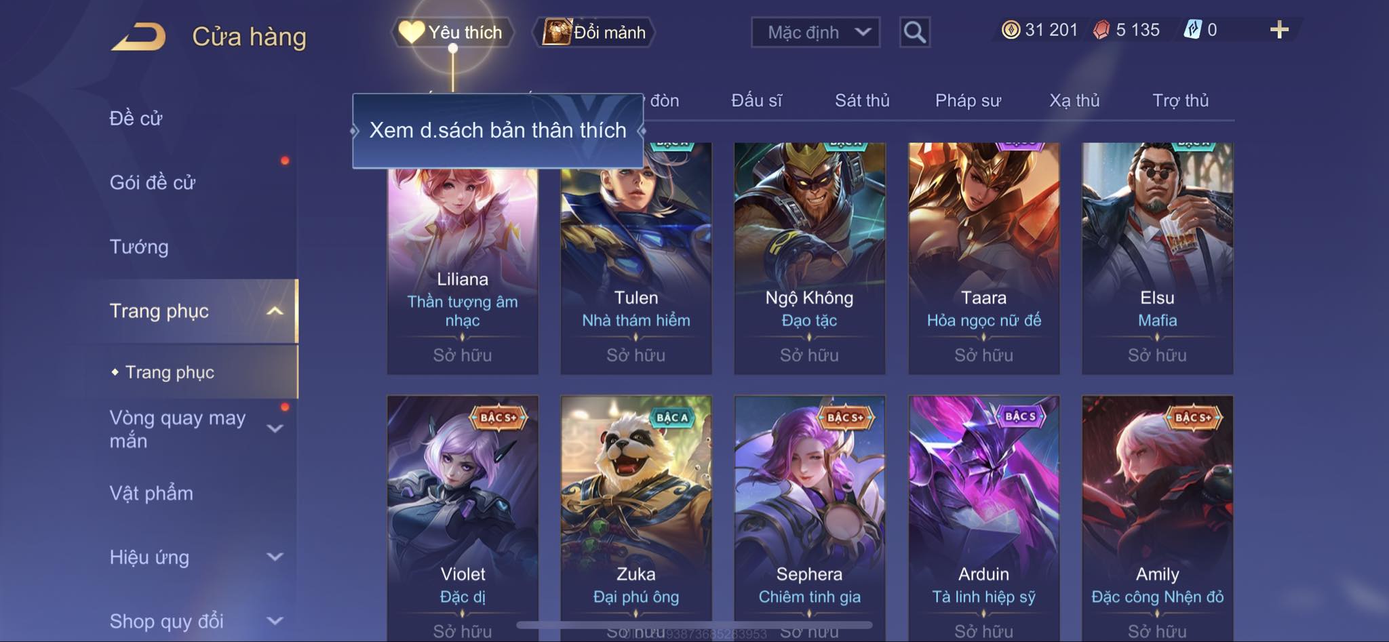Expand the Hiệu ứng sidebar section

[275, 557]
